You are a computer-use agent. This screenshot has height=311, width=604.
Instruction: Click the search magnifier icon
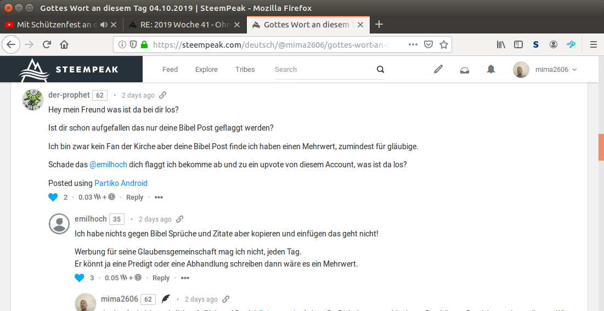coord(380,70)
